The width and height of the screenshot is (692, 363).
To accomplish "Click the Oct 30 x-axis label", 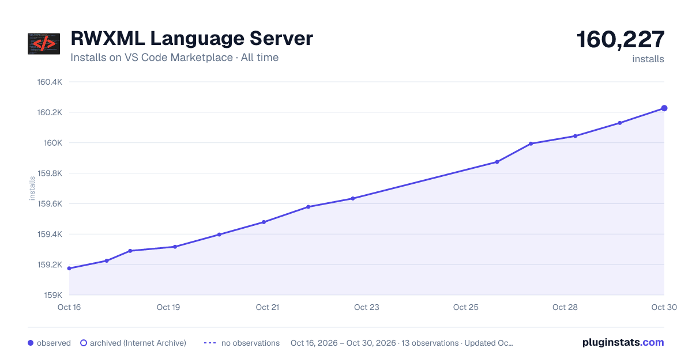I will click(663, 307).
